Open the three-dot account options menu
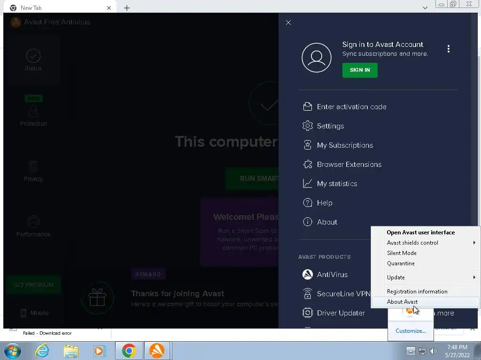Viewport: 481px width, 360px height. pyautogui.click(x=449, y=49)
